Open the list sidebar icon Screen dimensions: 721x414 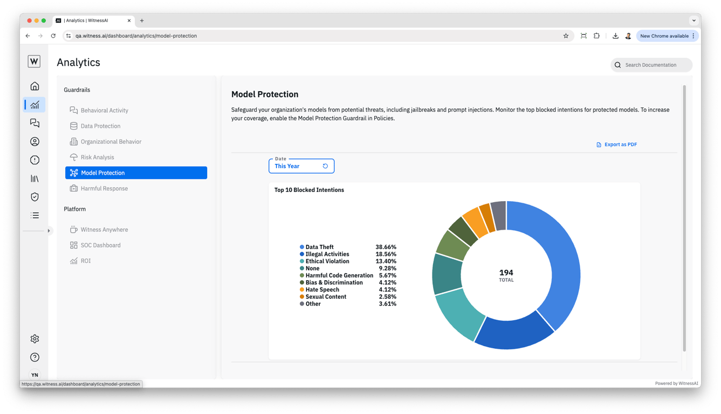[x=35, y=216]
